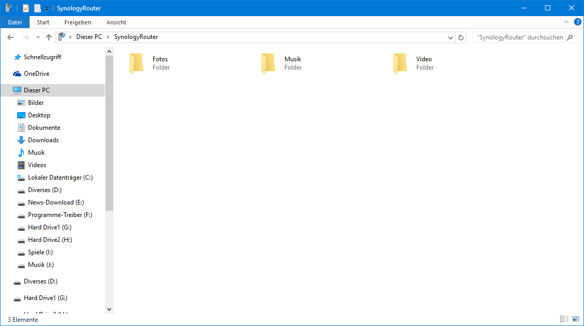Open the Customize Quick Access Toolbar dropdown
Screen dimensions: 584x326
click(47, 9)
